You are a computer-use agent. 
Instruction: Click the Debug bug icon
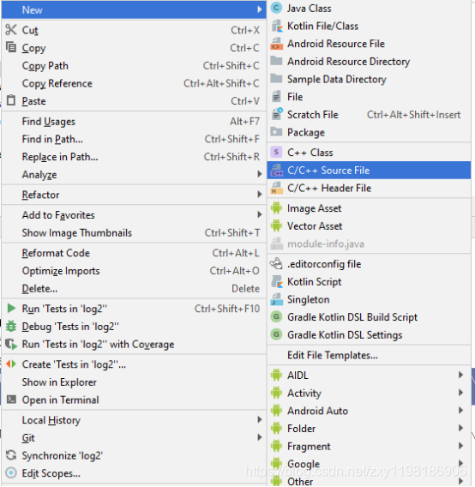coord(11,326)
